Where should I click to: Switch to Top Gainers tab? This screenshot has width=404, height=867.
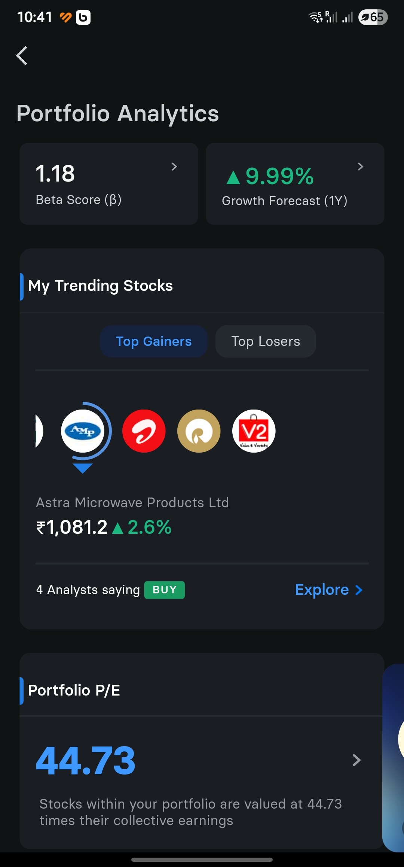154,341
